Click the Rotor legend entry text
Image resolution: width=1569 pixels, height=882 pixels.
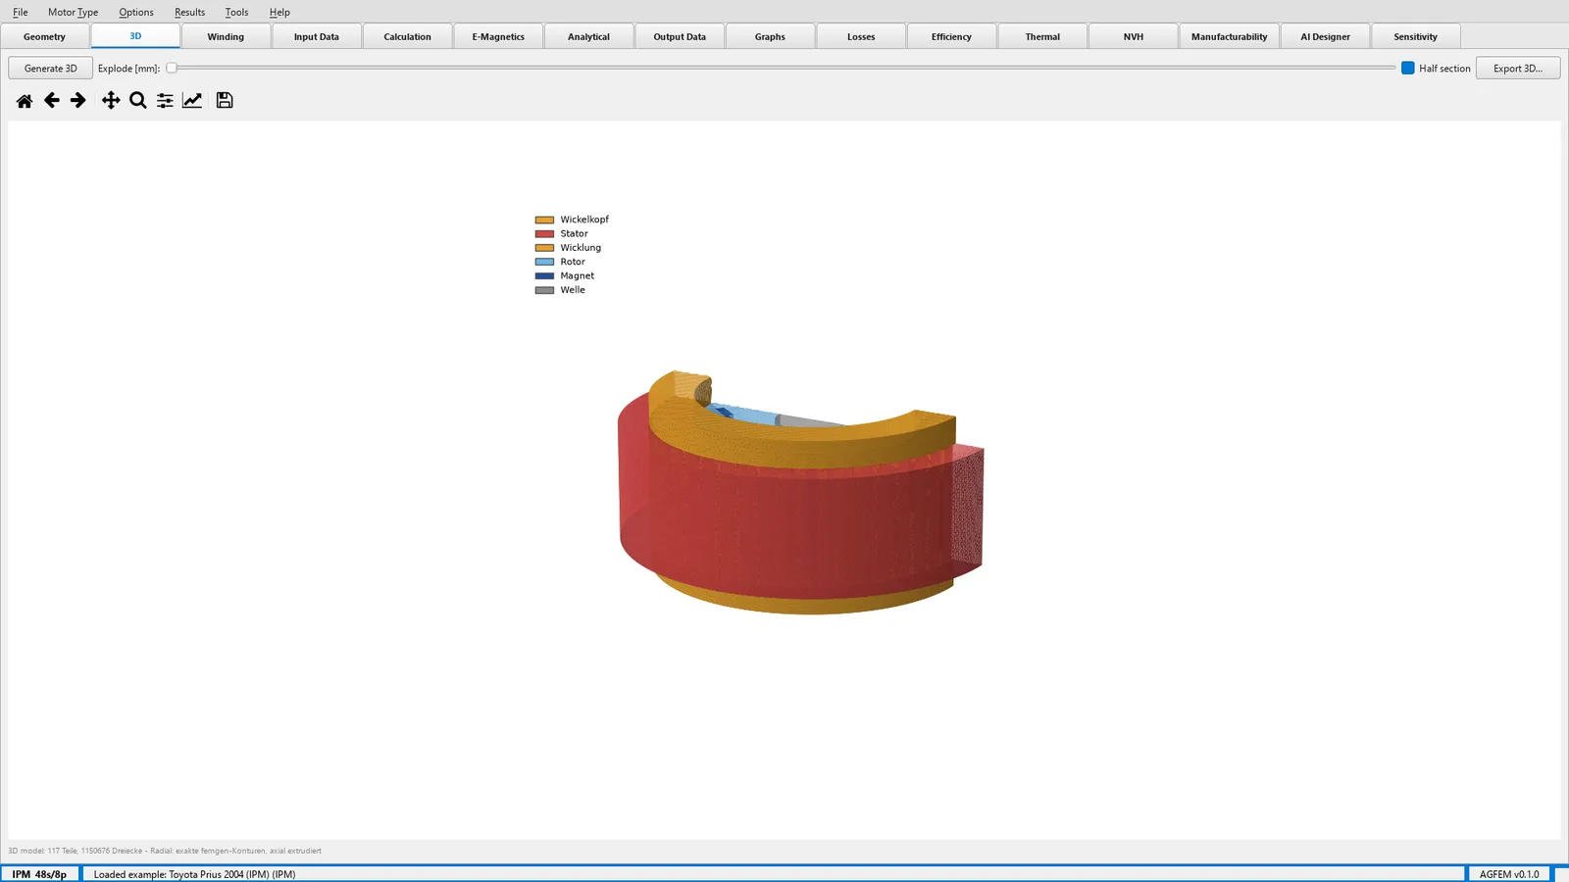pyautogui.click(x=573, y=262)
